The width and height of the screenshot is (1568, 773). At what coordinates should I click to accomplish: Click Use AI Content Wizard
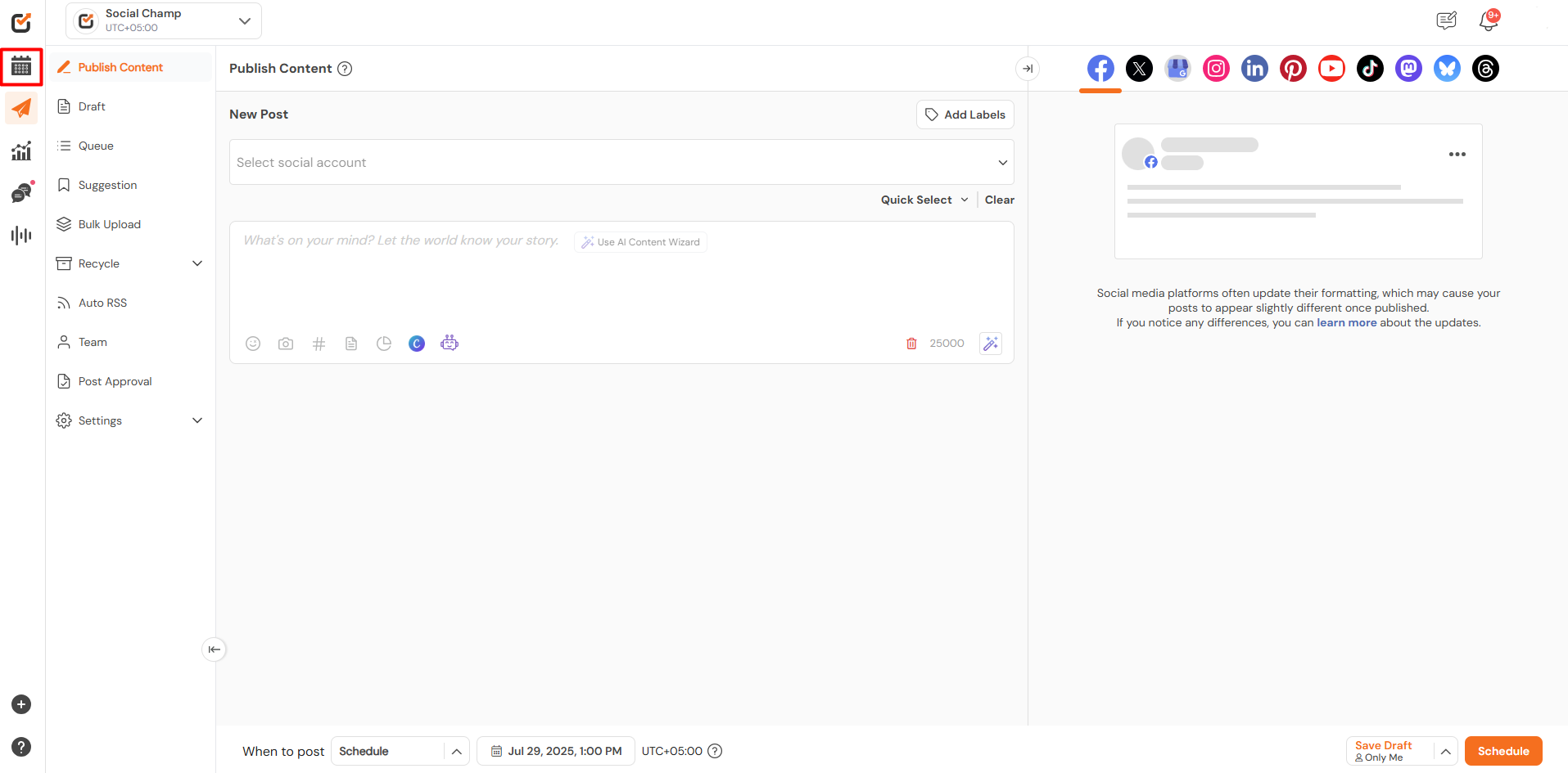click(640, 242)
